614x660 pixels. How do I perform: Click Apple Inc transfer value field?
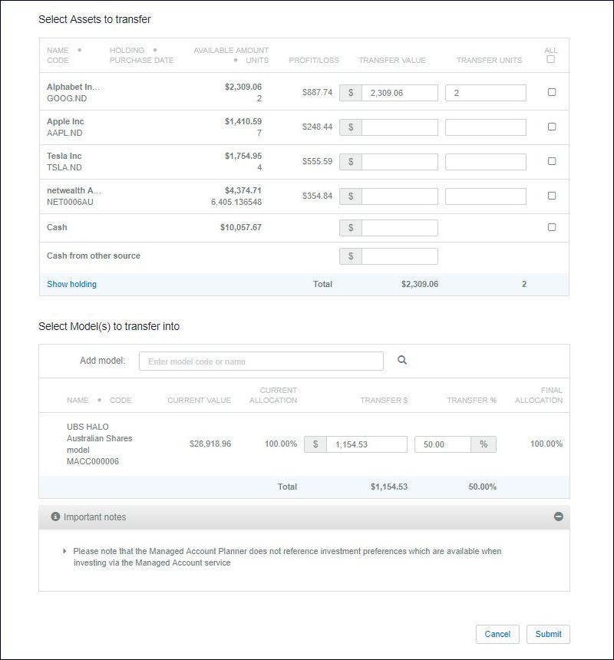399,127
